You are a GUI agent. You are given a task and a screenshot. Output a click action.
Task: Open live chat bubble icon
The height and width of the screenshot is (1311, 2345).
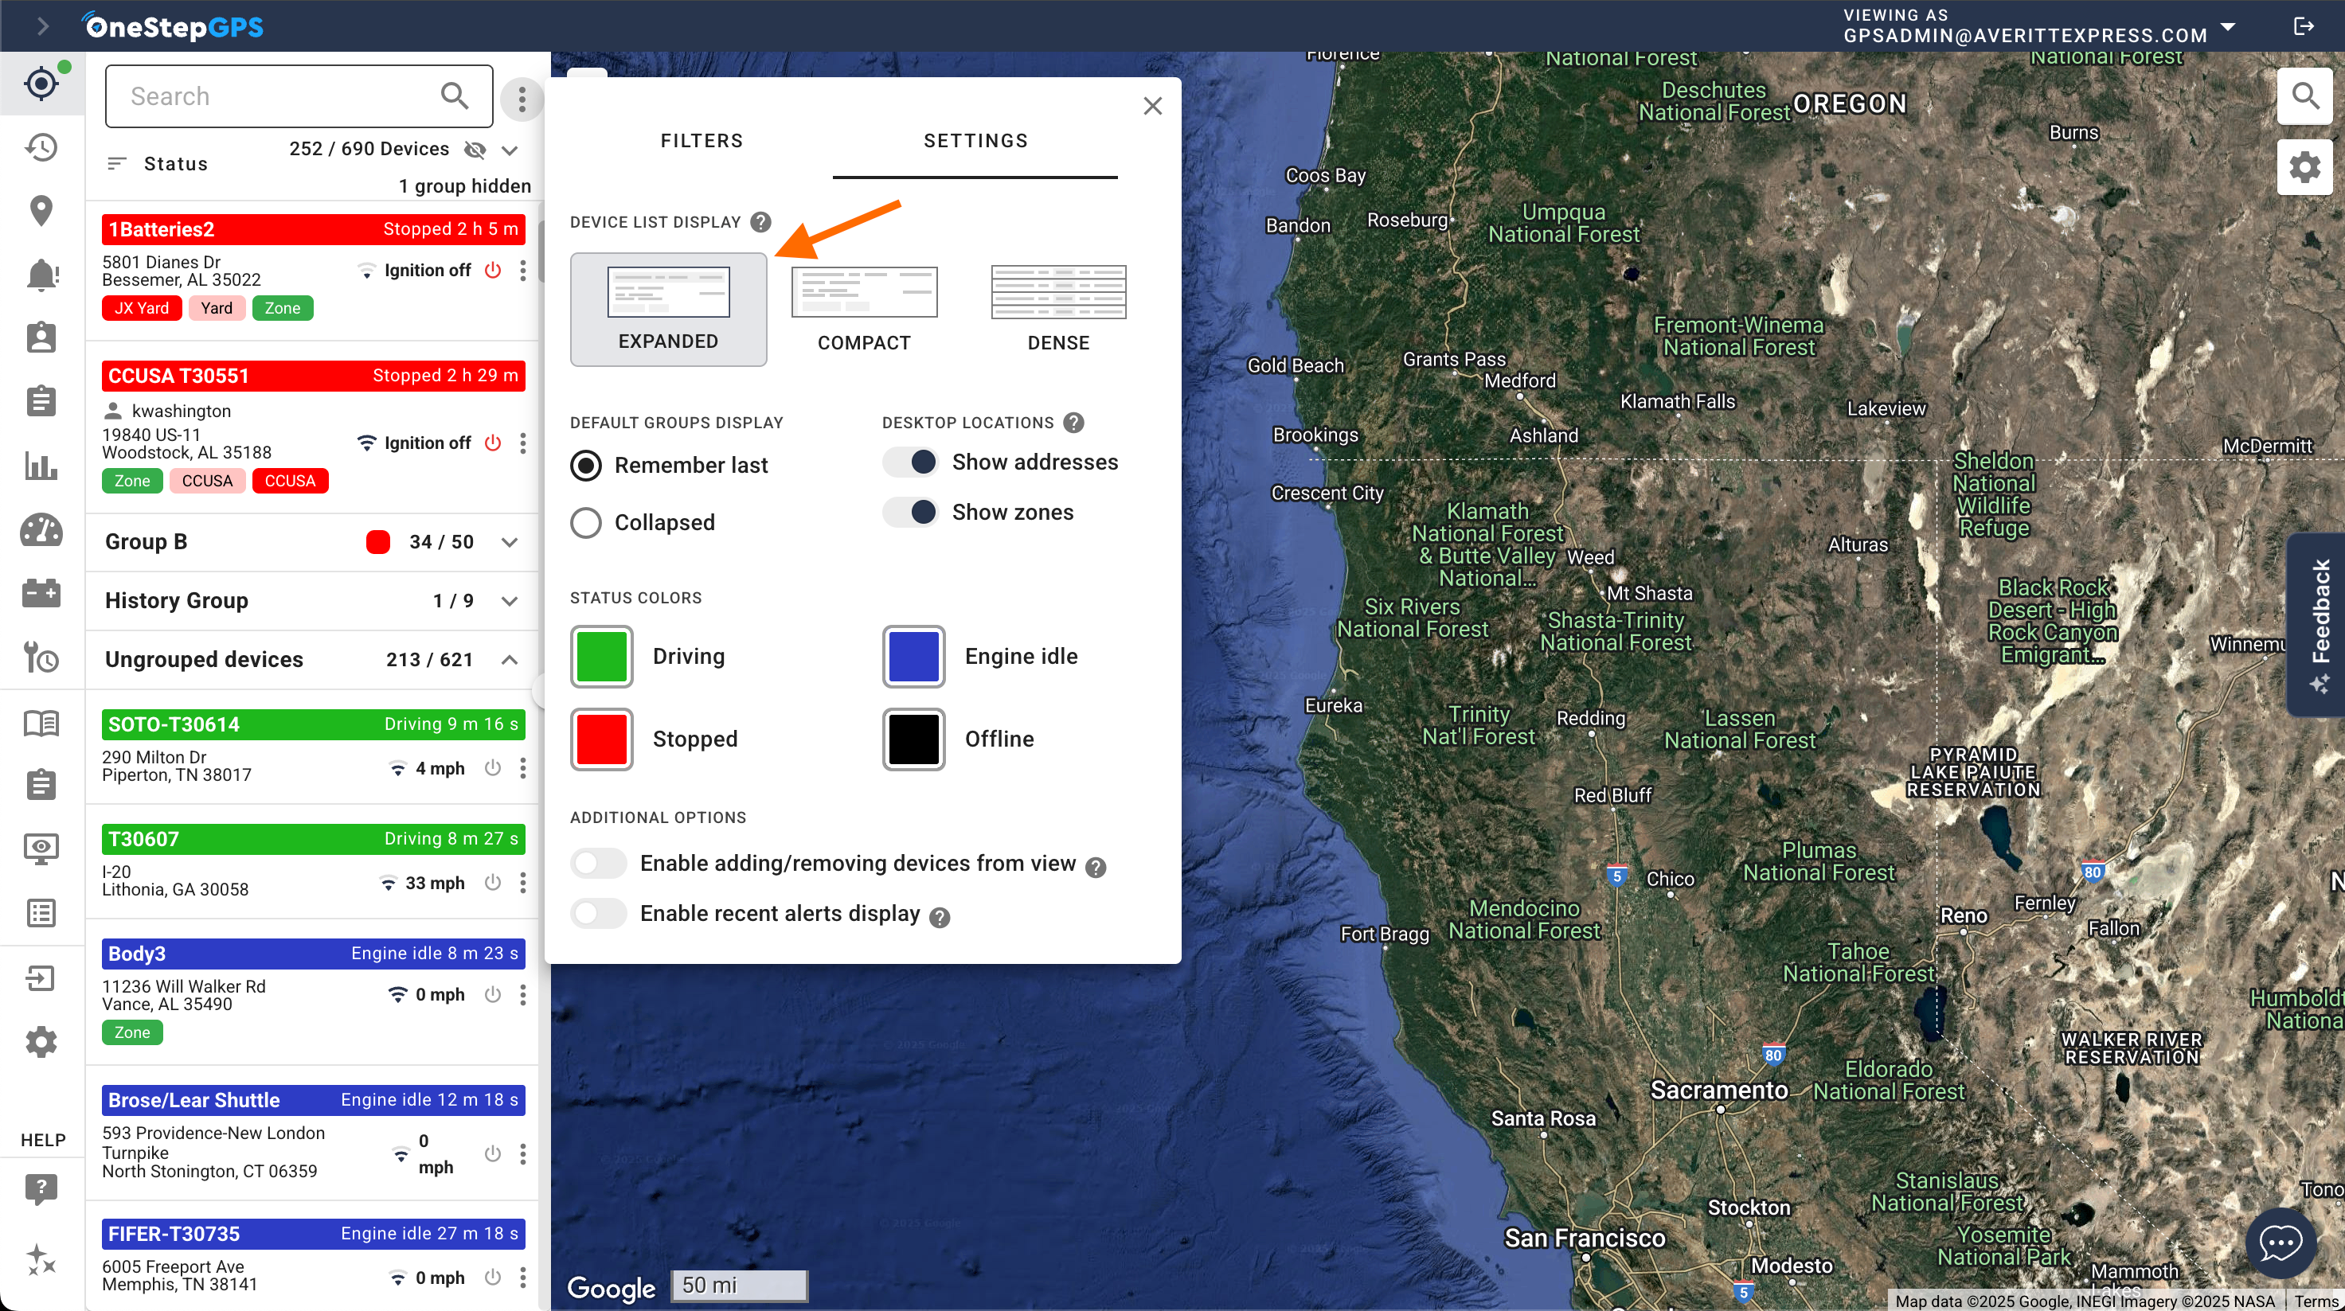click(2281, 1242)
